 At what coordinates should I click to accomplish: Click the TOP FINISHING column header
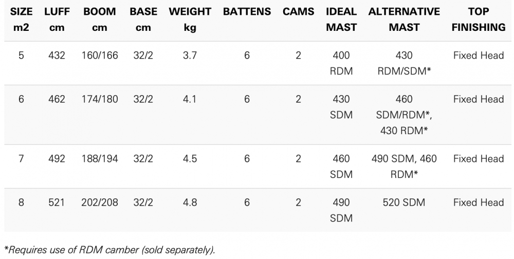point(479,20)
